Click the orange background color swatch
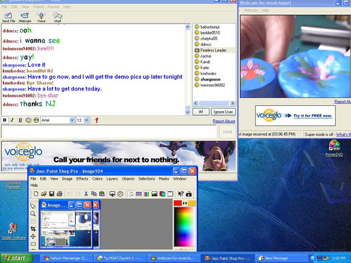 [192, 203]
